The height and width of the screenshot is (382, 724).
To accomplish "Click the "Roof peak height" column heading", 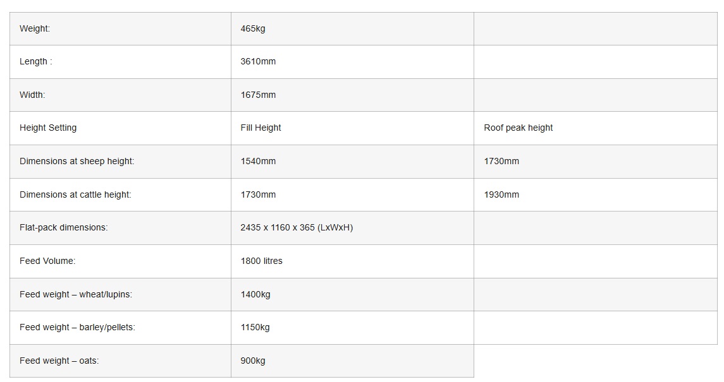I will click(x=518, y=128).
